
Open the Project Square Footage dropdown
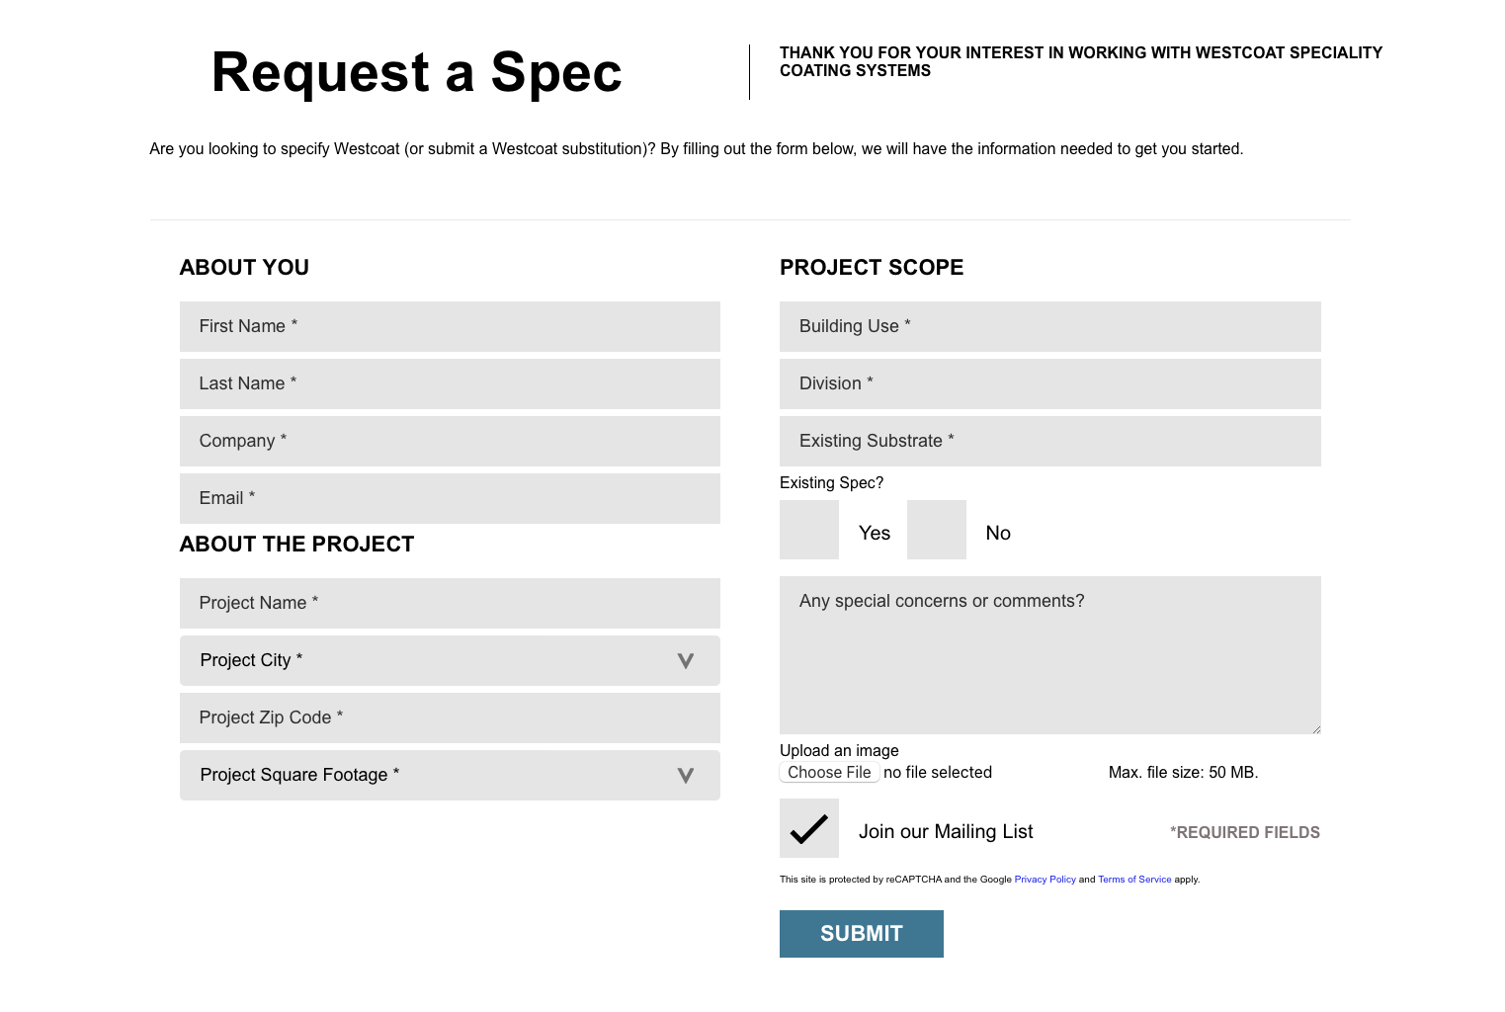(450, 775)
